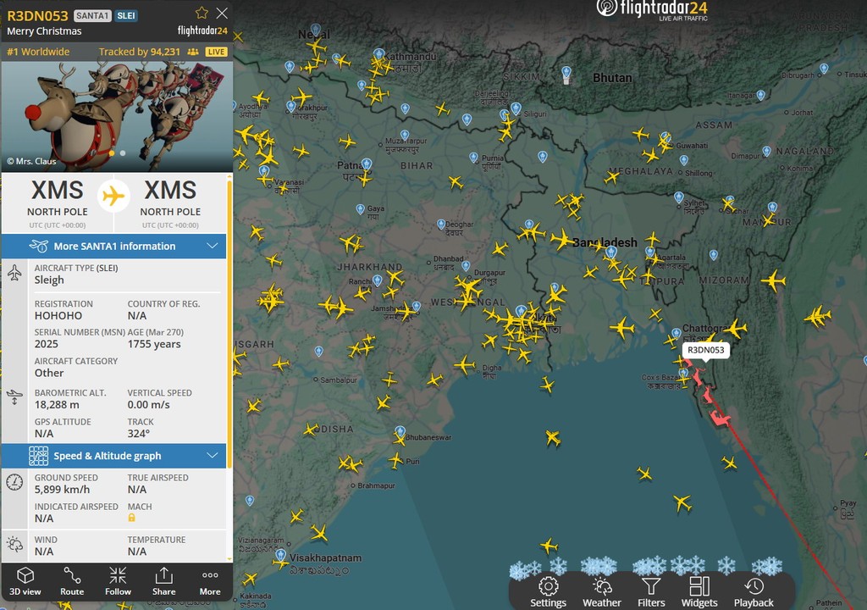Click the 5,899 km/h ground speed value

click(62, 490)
